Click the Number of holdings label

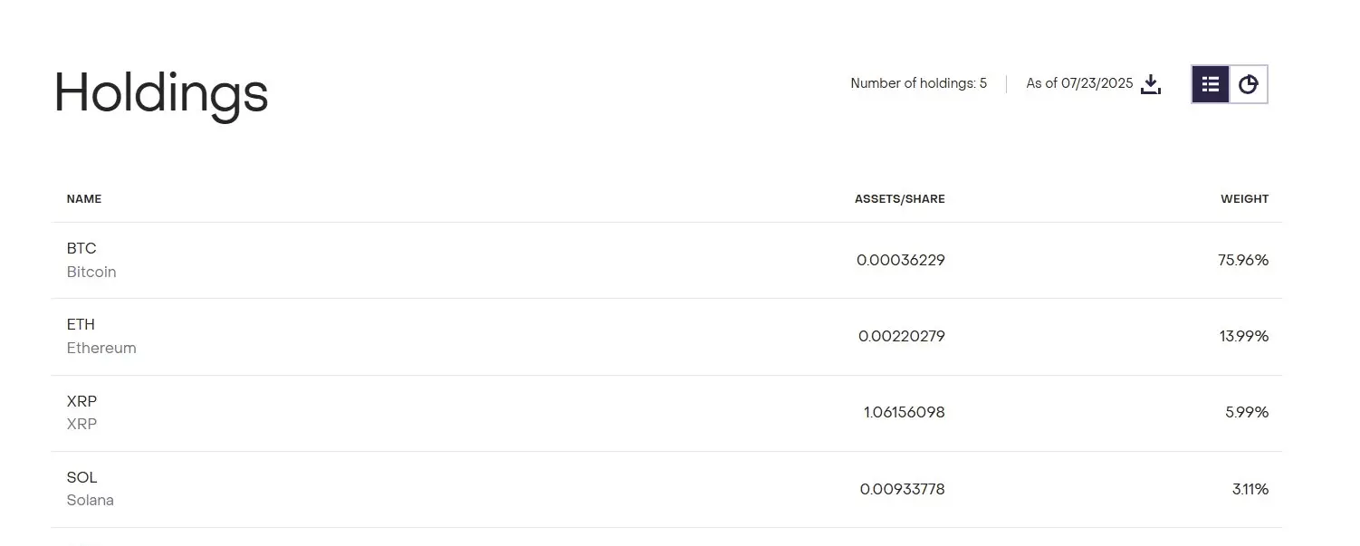[918, 83]
